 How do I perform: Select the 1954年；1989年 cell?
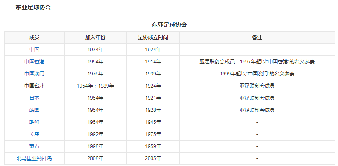(95, 86)
